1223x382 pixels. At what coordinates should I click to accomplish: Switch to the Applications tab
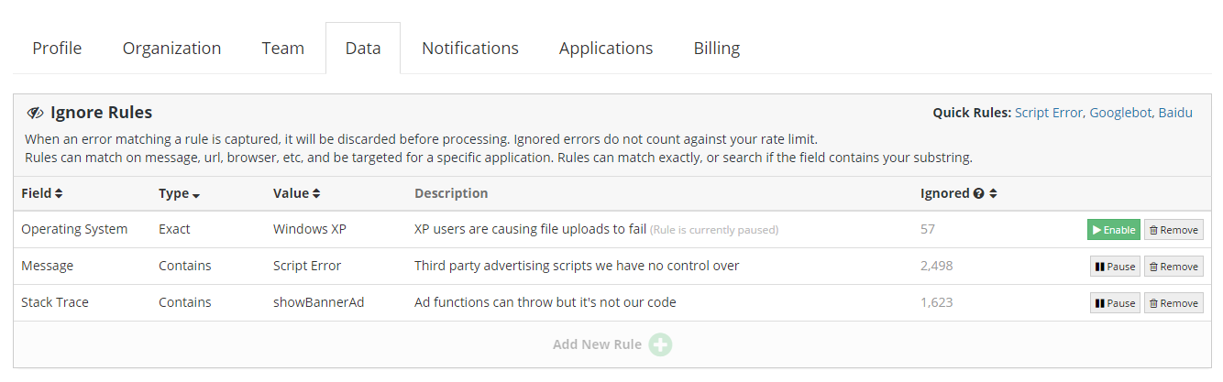point(606,48)
